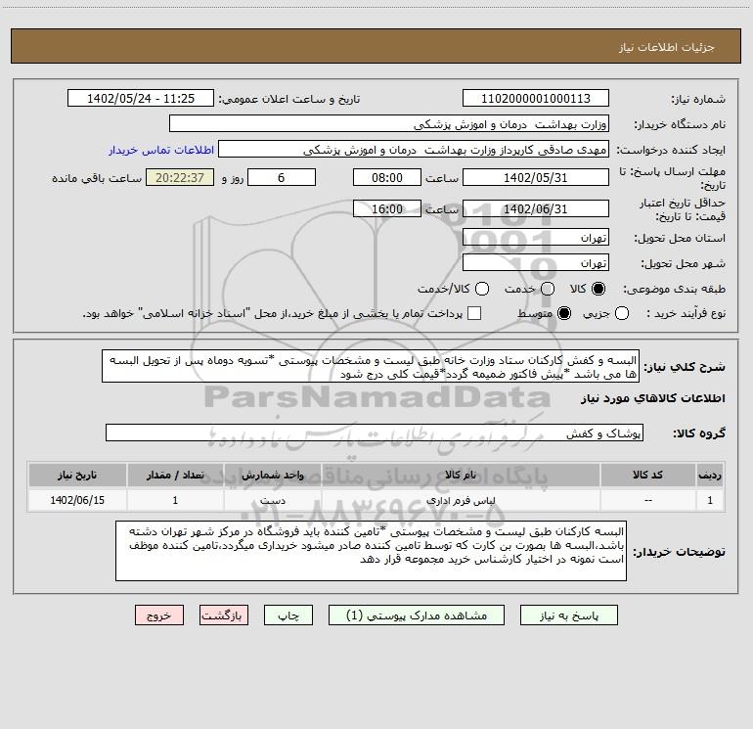Click the پاسخ به نیاز button
The image size is (753, 729).
coord(569,615)
